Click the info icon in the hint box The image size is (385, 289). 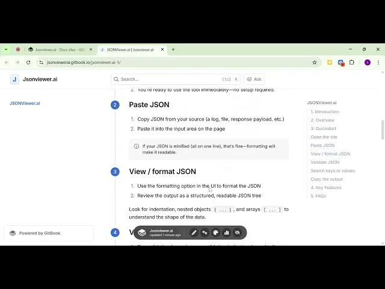[x=137, y=146]
